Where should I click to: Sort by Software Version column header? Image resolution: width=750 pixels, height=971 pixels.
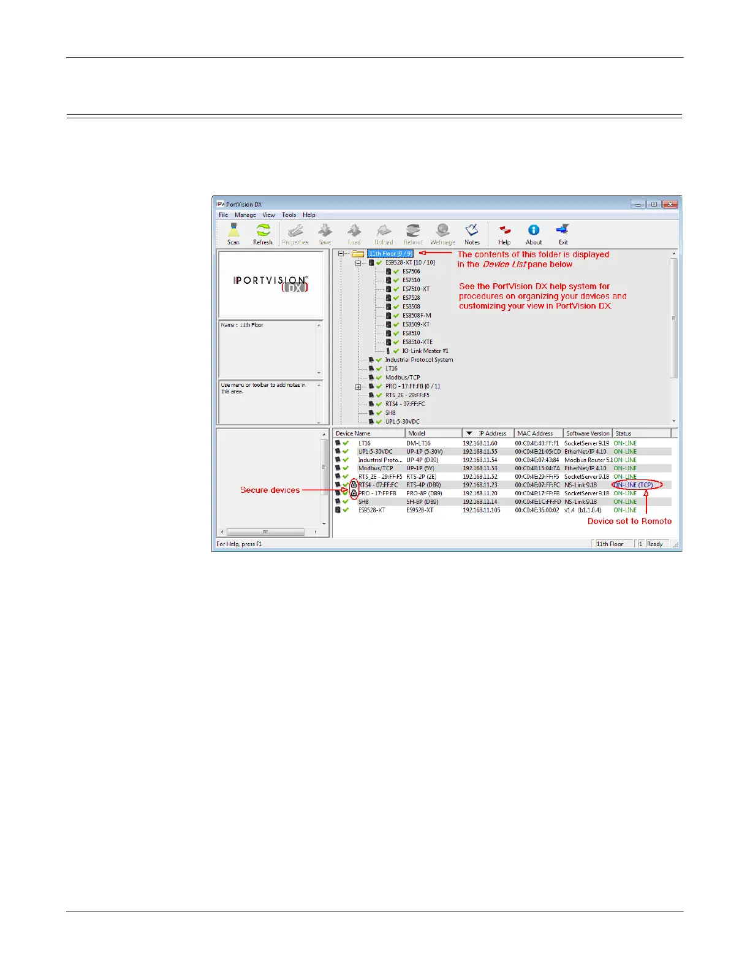tap(588, 433)
